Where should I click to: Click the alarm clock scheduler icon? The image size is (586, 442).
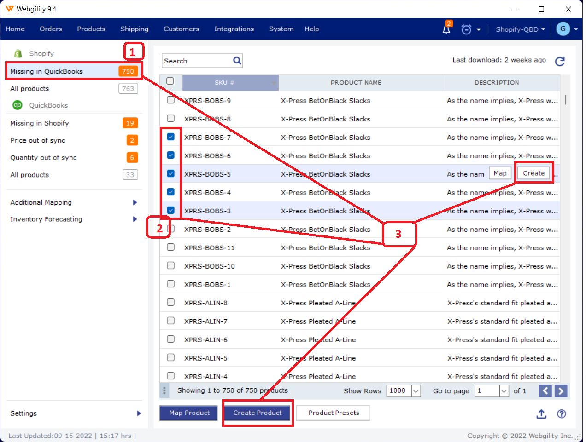[x=466, y=29]
